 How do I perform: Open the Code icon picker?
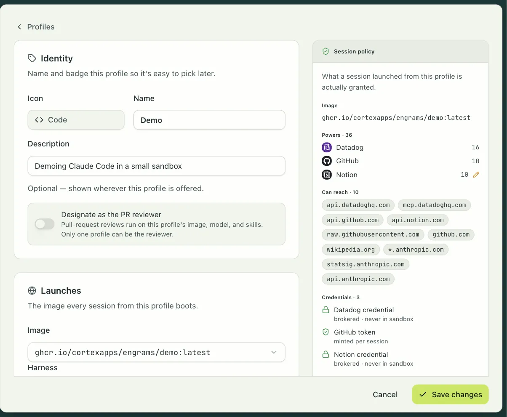(76, 120)
